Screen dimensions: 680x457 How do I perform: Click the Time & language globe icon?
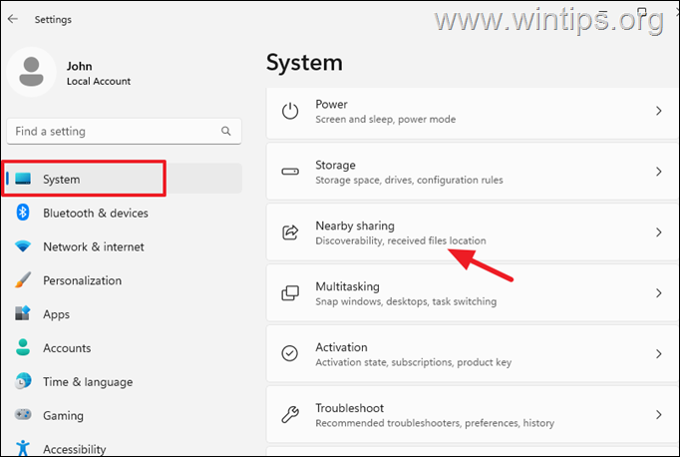click(23, 381)
